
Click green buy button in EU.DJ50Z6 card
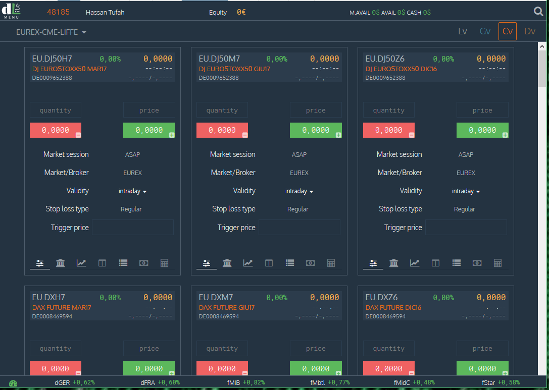pos(482,130)
